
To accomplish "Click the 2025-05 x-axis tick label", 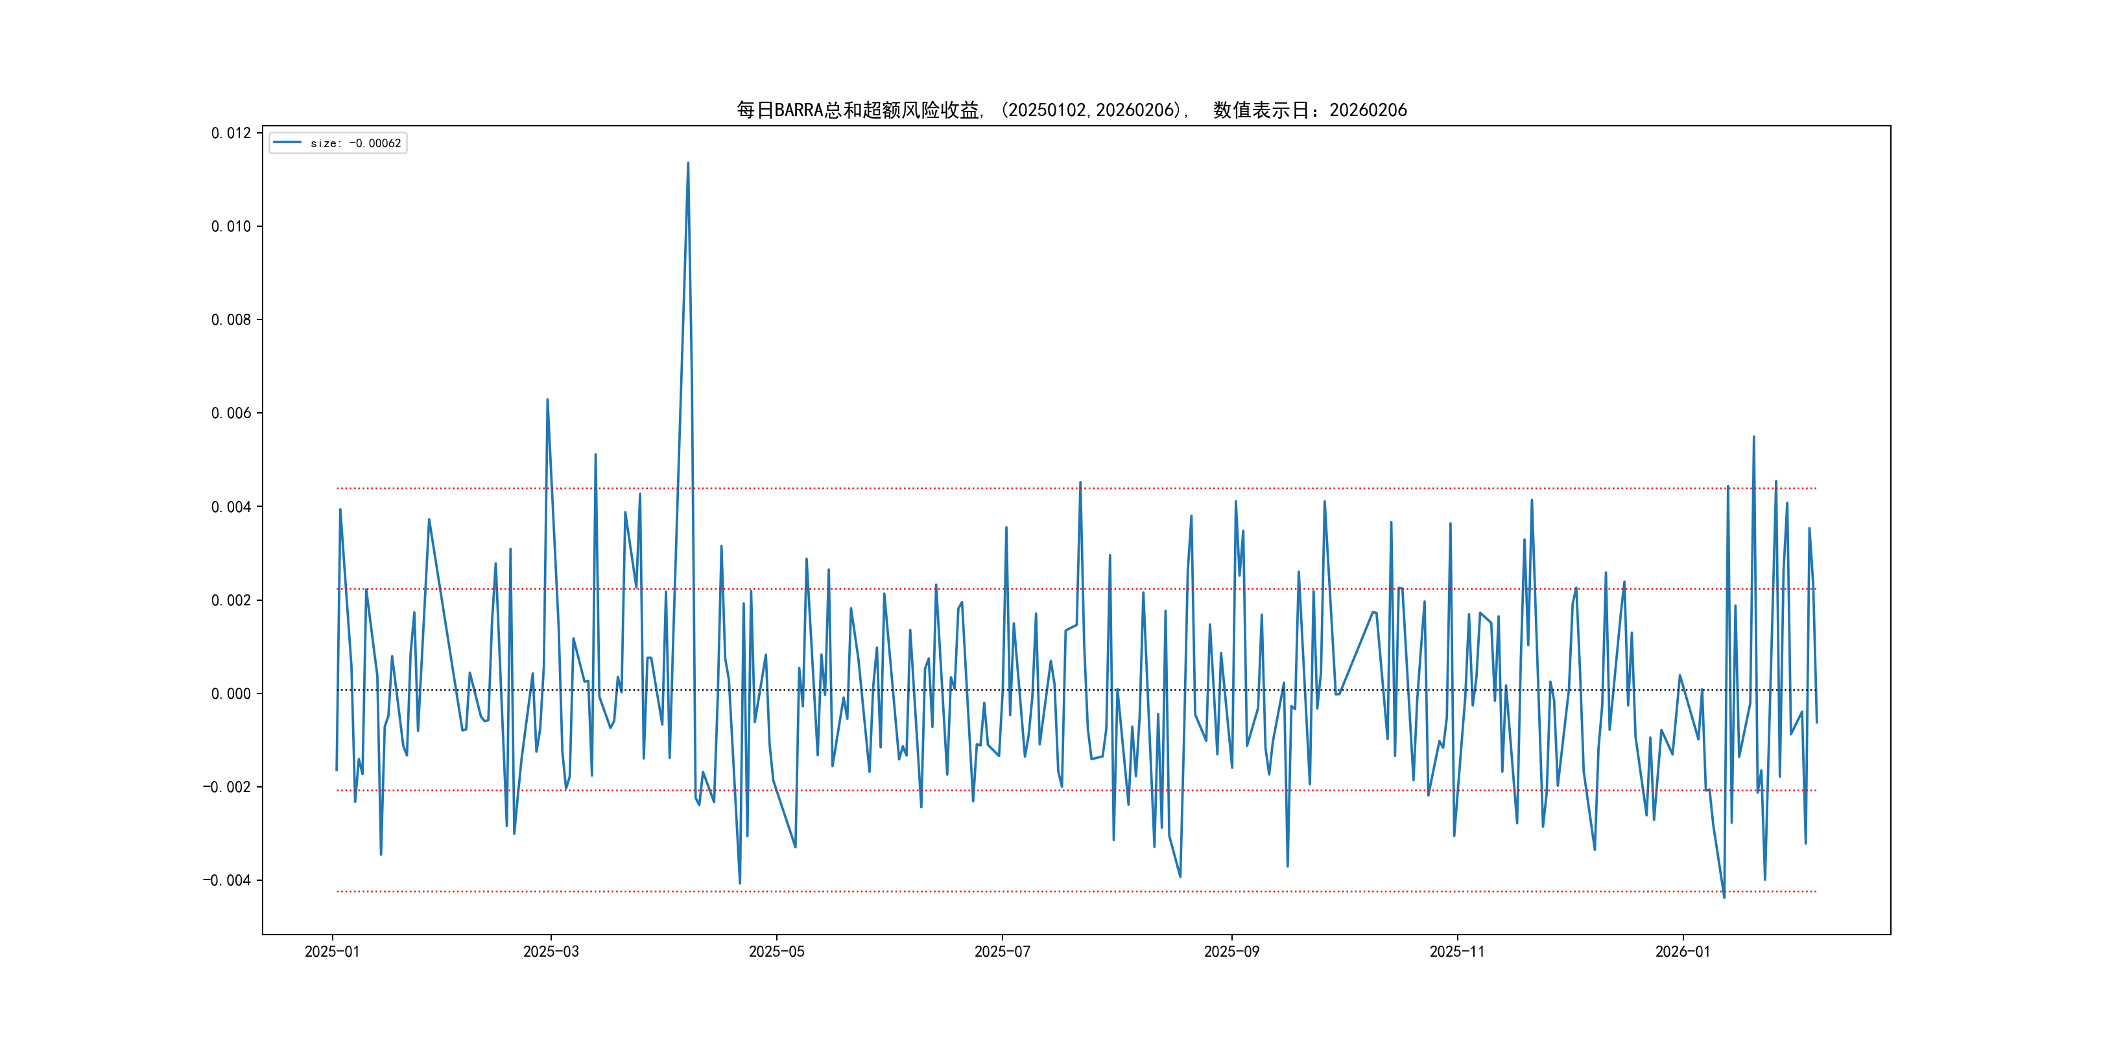I will [x=776, y=951].
